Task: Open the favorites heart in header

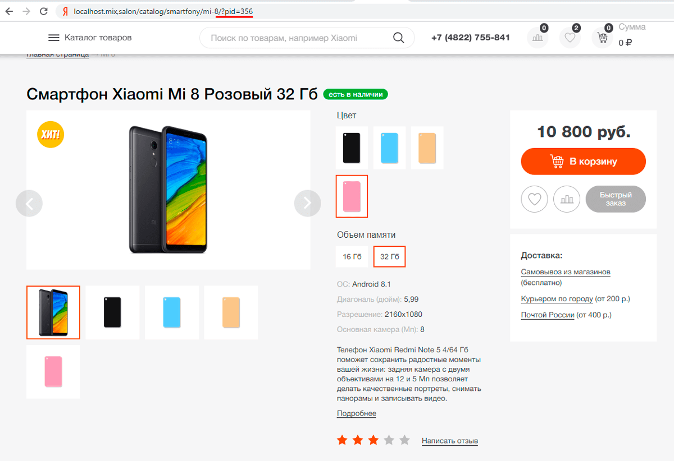Action: [570, 38]
